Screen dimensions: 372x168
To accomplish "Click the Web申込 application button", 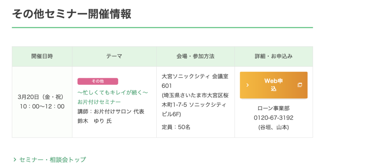I will click(273, 85).
